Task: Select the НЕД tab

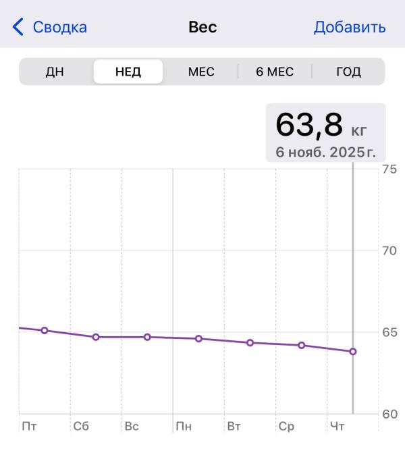Action: (x=128, y=72)
